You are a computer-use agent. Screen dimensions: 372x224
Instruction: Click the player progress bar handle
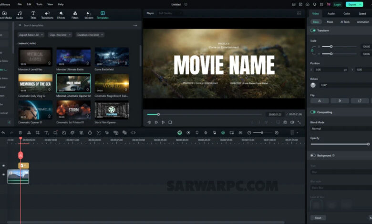coord(158,114)
